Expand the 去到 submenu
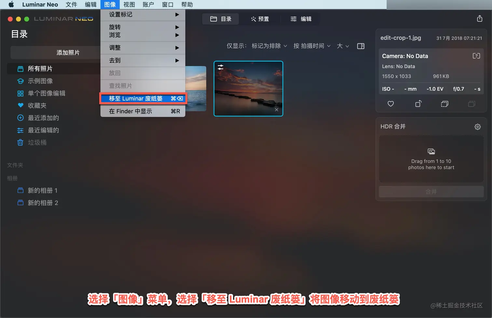The image size is (492, 318). (x=143, y=60)
